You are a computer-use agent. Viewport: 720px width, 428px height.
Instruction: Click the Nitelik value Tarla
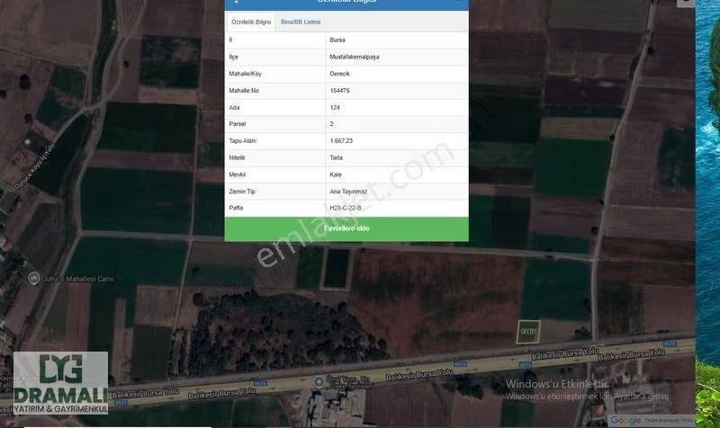[336, 157]
